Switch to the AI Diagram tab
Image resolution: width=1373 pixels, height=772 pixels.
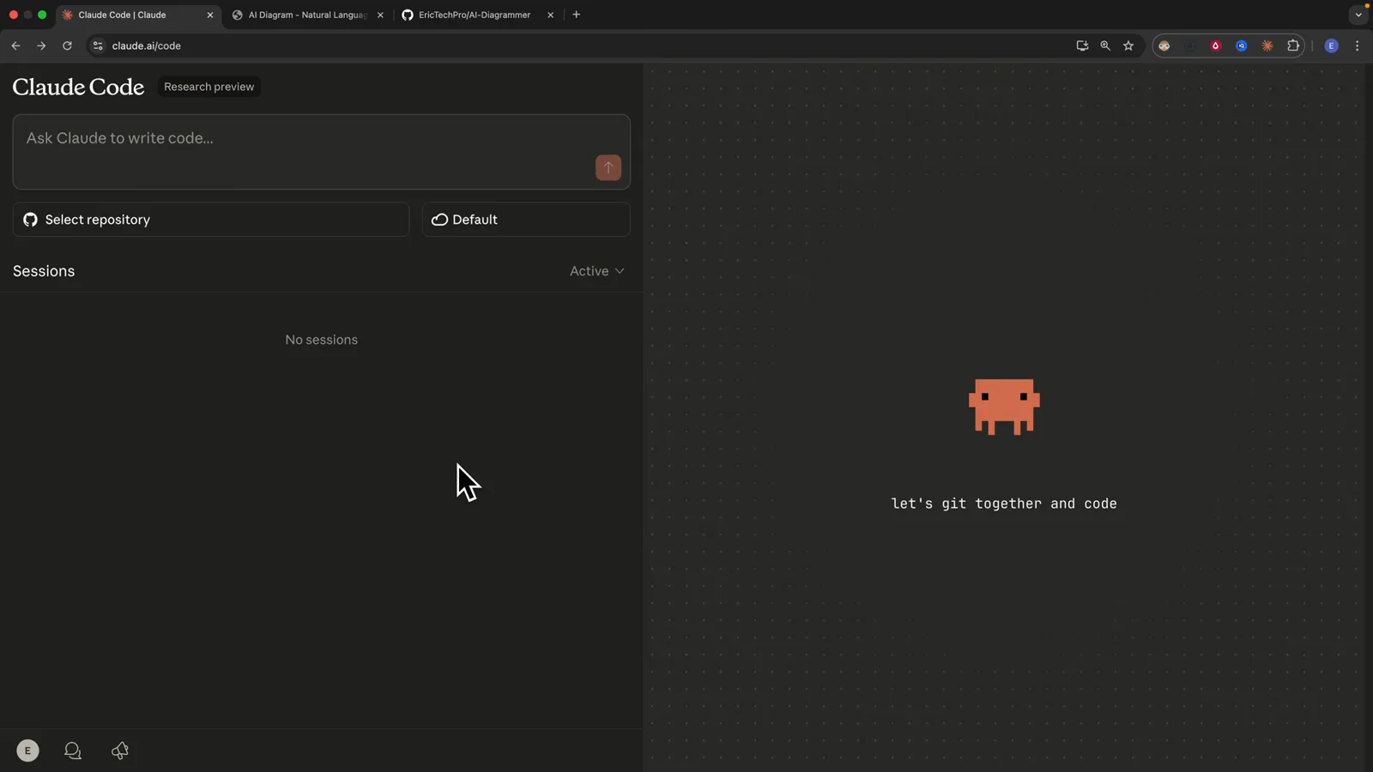pyautogui.click(x=307, y=15)
